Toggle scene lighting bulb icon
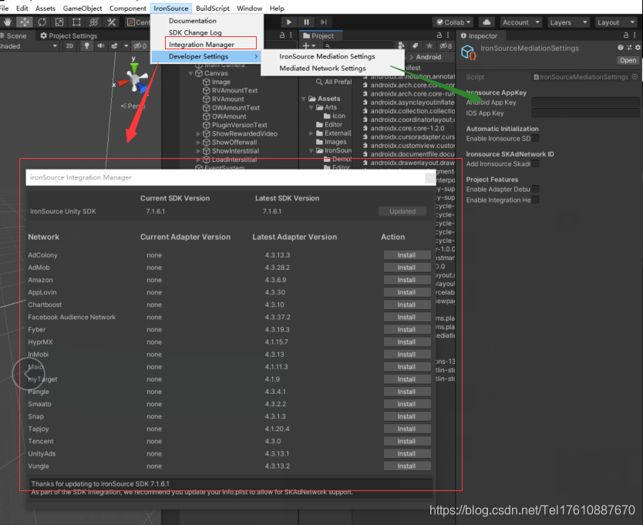 click(x=86, y=46)
